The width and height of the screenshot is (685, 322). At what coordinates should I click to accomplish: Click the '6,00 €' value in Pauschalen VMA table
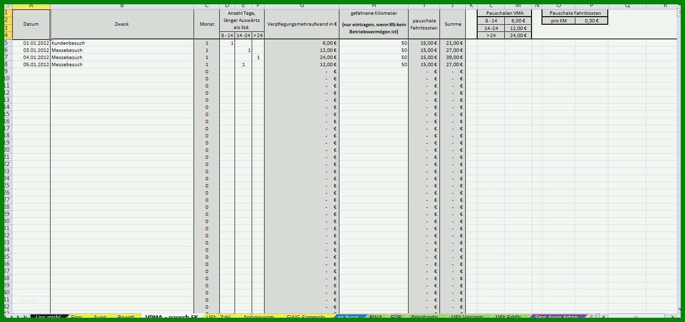[518, 20]
